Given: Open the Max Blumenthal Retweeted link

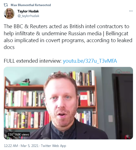Looking at the screenshot, I should [x=31, y=5].
